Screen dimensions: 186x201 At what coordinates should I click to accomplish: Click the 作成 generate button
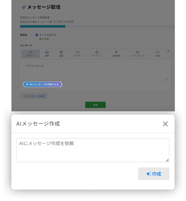click(153, 174)
